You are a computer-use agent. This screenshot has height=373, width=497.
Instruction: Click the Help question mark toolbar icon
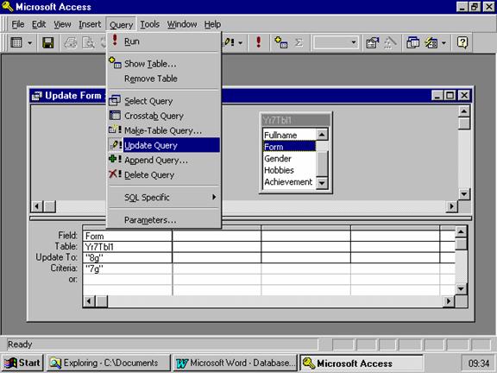click(462, 42)
